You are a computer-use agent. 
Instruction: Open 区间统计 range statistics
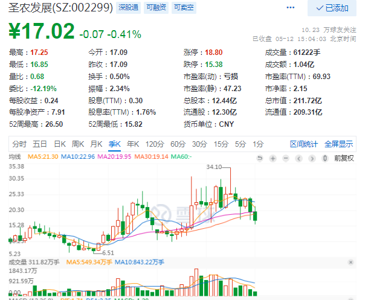point(304,144)
